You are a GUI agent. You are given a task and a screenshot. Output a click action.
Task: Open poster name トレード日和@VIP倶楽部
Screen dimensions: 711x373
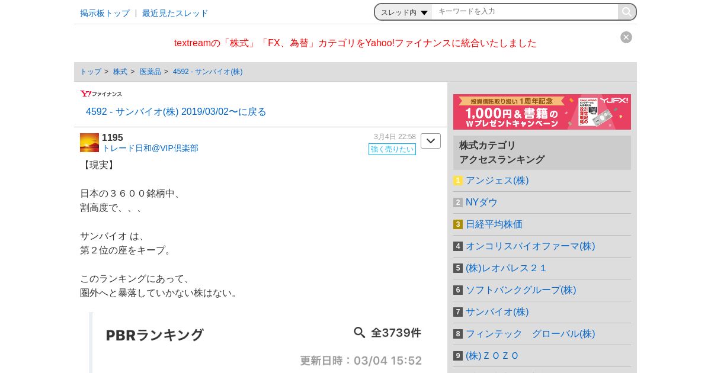click(150, 149)
